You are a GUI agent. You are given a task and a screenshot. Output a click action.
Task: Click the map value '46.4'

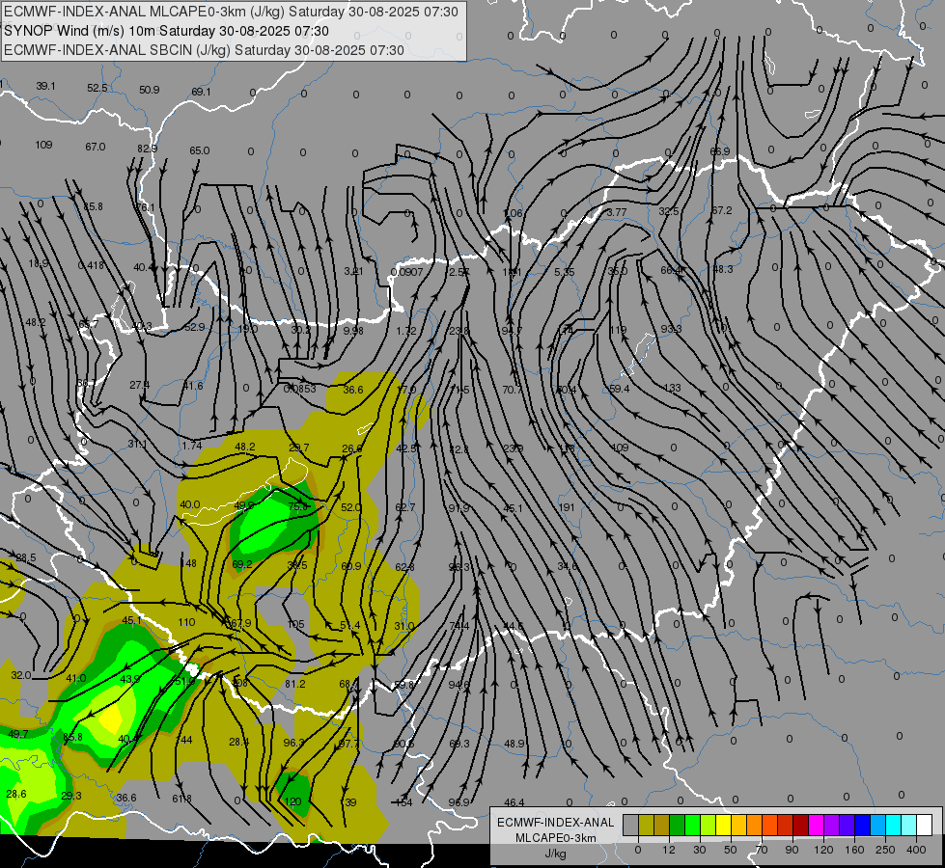514,802
